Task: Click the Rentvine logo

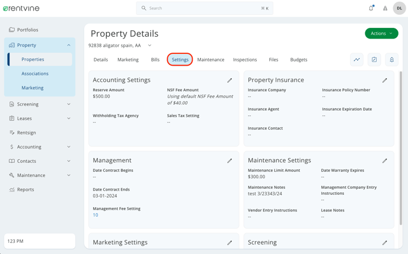Action: (x=21, y=8)
